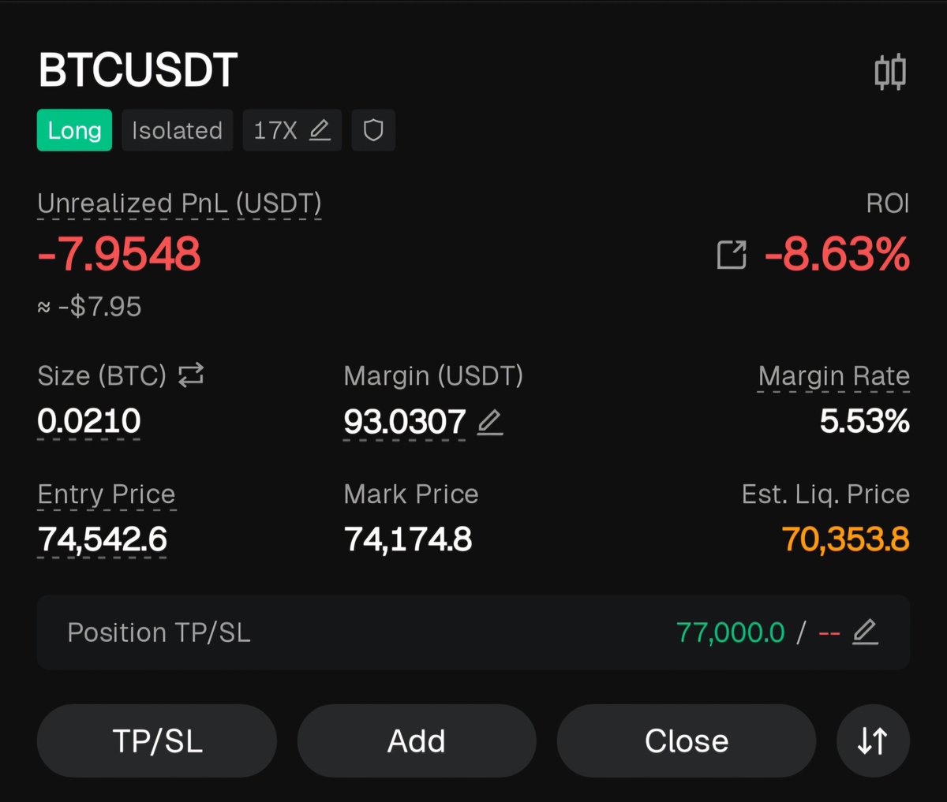The height and width of the screenshot is (802, 947).
Task: Share ROI via the export icon
Action: pos(732,255)
